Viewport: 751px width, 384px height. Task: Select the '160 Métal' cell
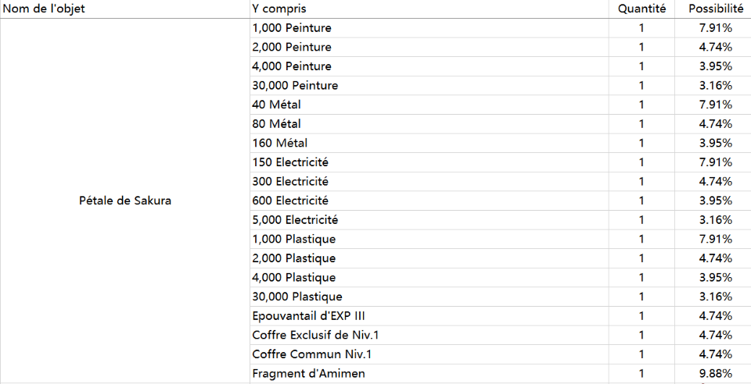(429, 144)
